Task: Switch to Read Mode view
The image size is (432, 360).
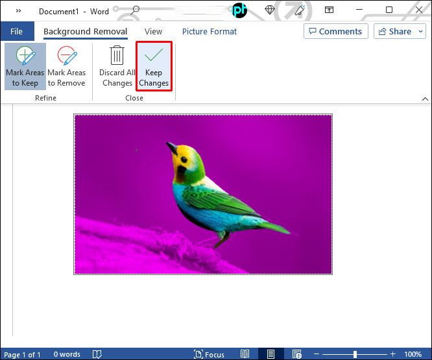Action: pyautogui.click(x=245, y=354)
